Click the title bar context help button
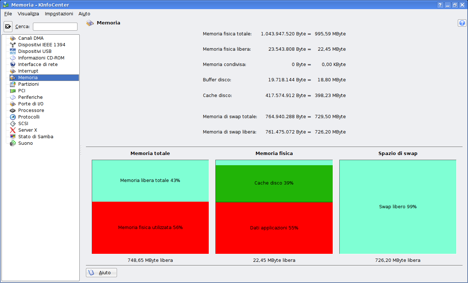 point(440,5)
